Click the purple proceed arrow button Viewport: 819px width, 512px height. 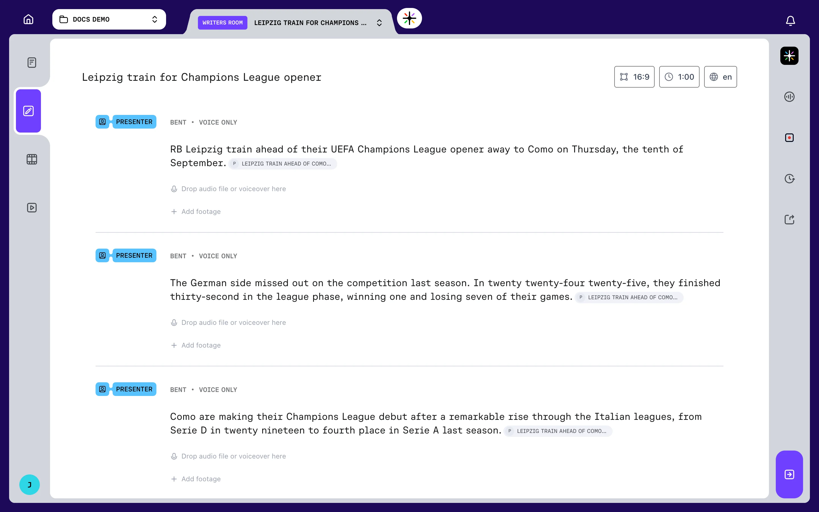(789, 474)
